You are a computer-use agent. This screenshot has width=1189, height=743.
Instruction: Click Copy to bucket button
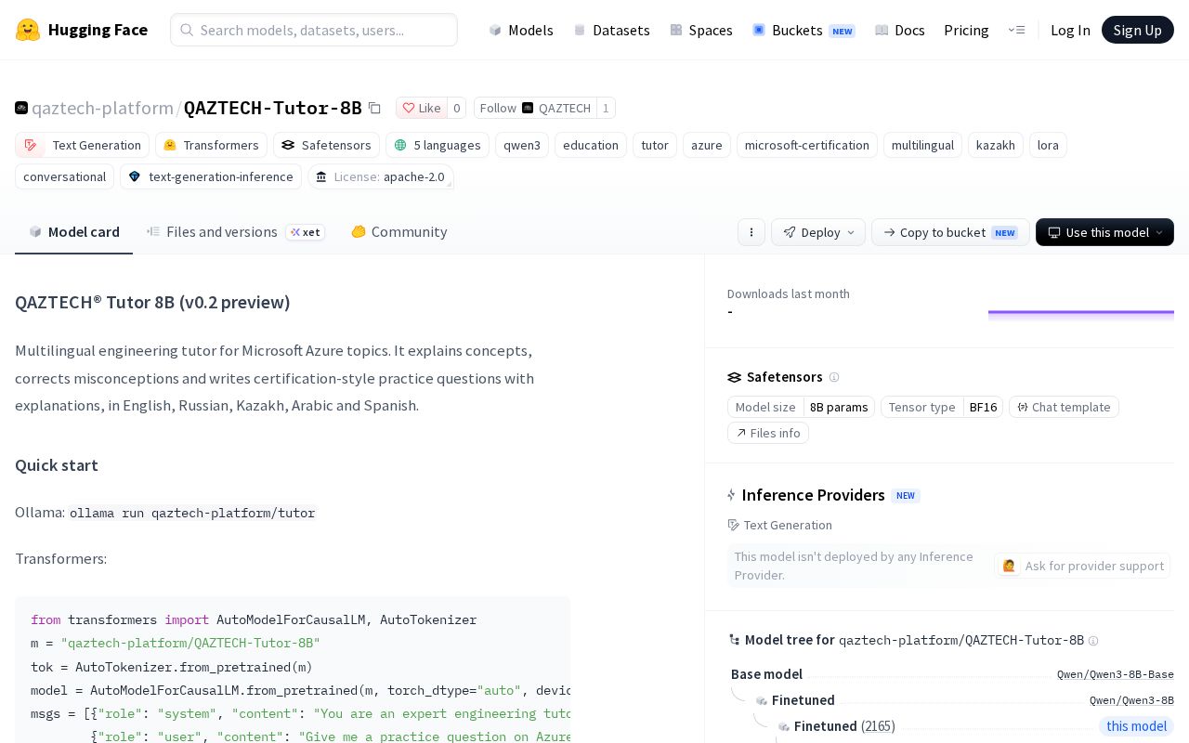point(950,232)
